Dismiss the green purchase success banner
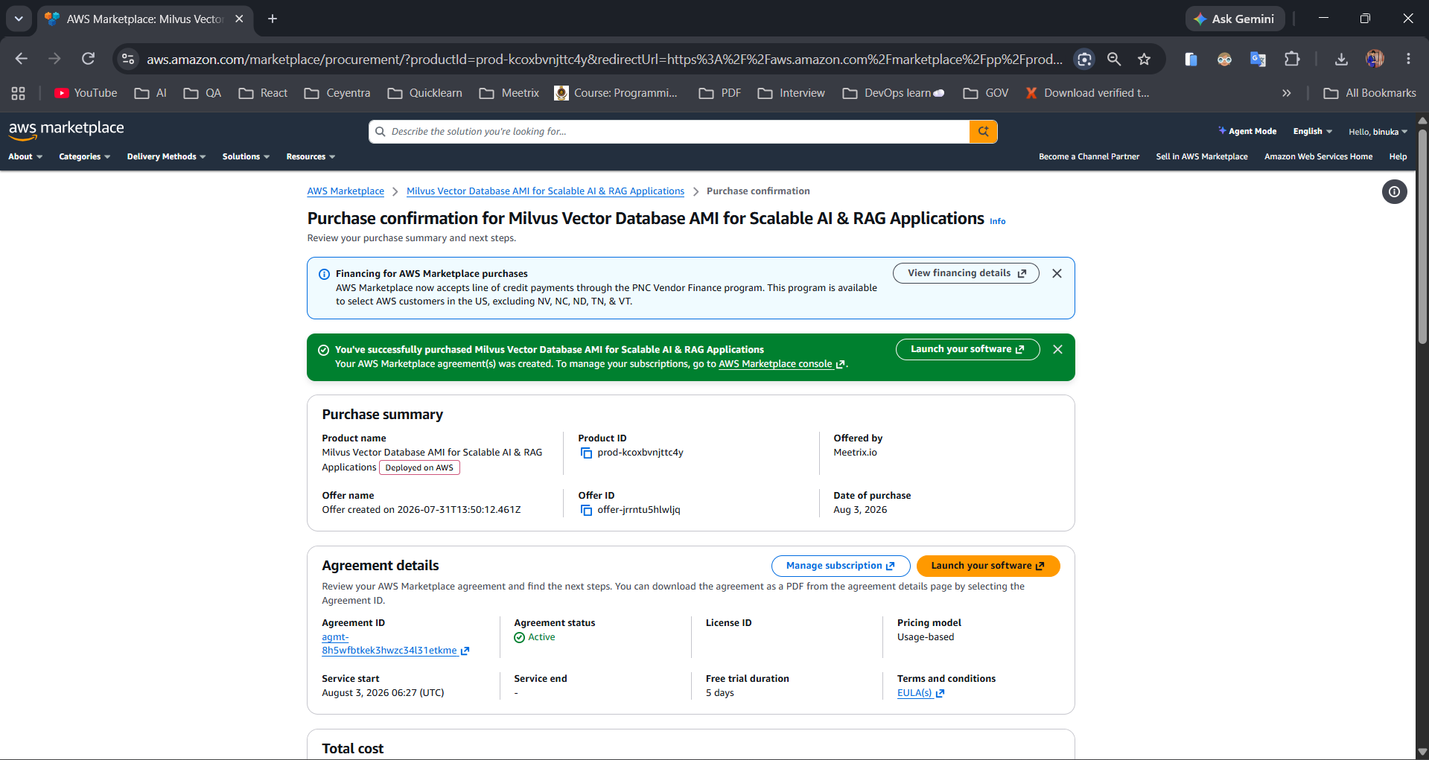The width and height of the screenshot is (1429, 760). tap(1057, 349)
